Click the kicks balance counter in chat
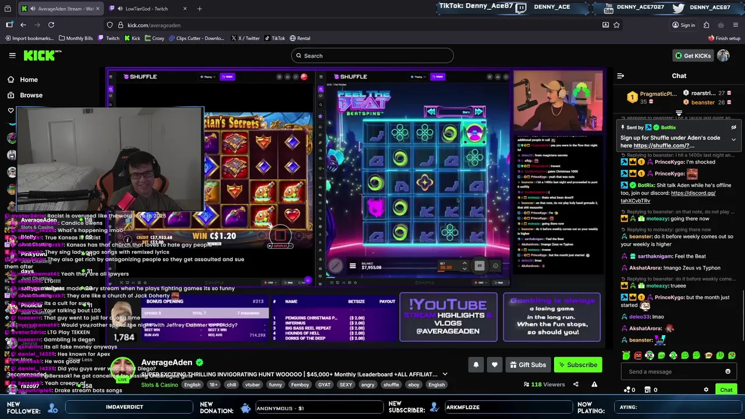Screen dimensions: 745x419 point(629,390)
